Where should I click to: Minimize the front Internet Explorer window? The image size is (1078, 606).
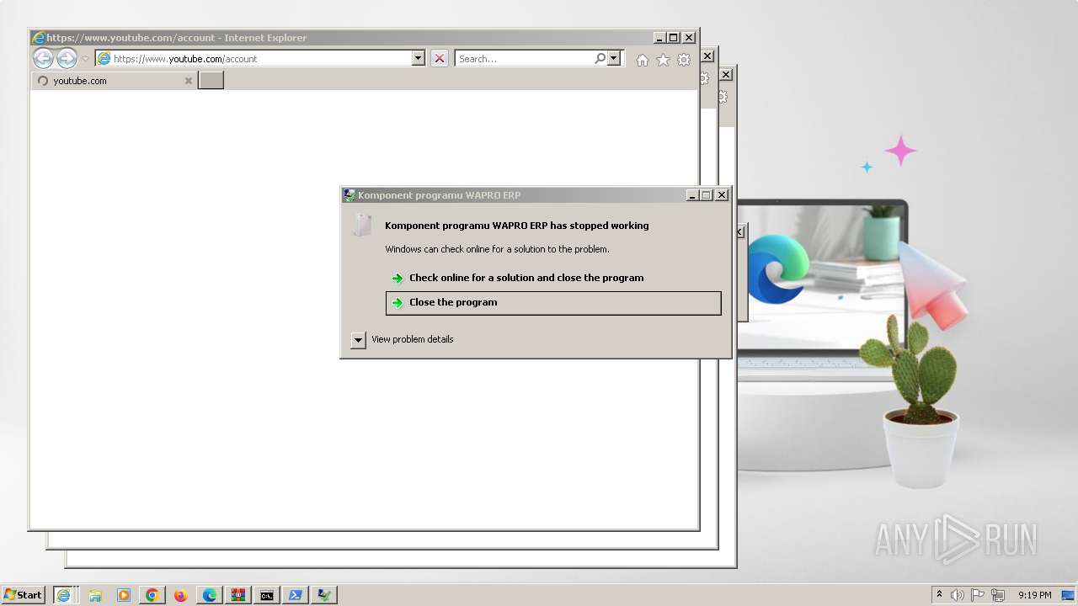point(659,38)
